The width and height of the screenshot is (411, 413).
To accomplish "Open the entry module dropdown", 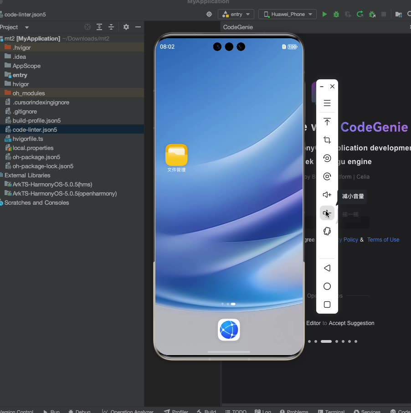I will [x=236, y=14].
